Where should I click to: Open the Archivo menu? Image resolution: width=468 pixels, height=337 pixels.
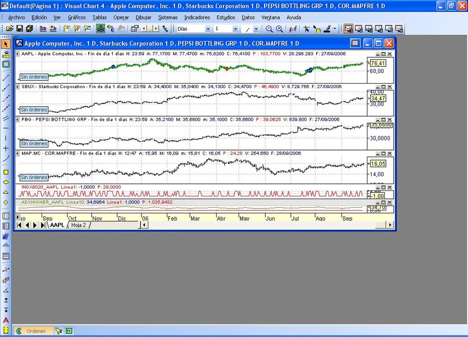[x=16, y=17]
